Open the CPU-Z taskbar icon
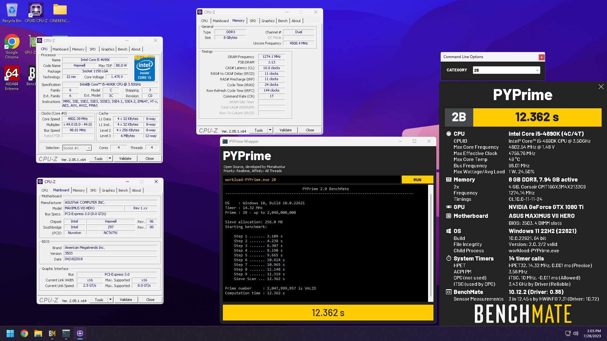Screen dimensions: 607x341 tap(80, 333)
